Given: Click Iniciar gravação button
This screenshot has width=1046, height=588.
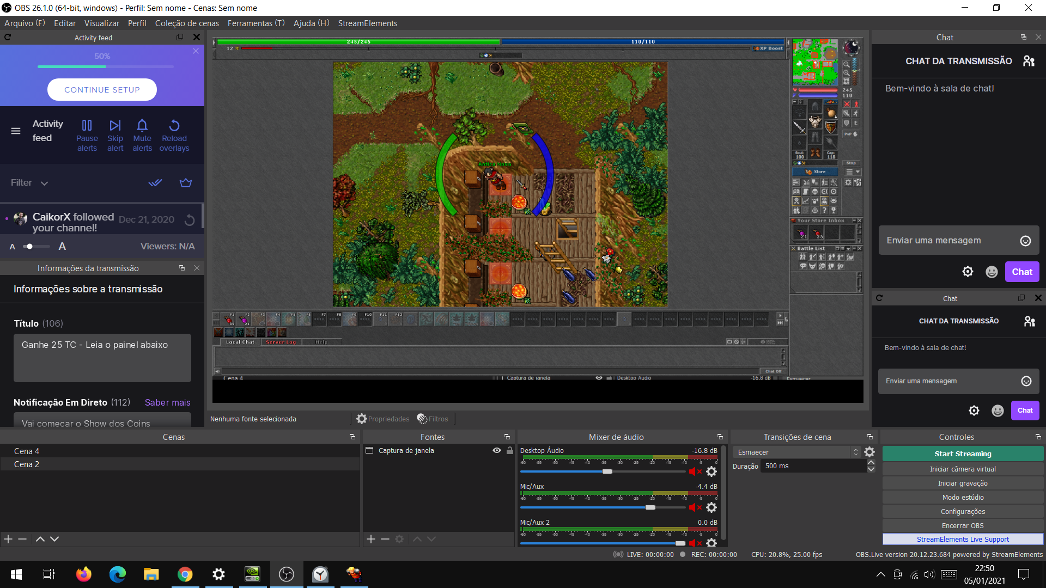Looking at the screenshot, I should [963, 483].
